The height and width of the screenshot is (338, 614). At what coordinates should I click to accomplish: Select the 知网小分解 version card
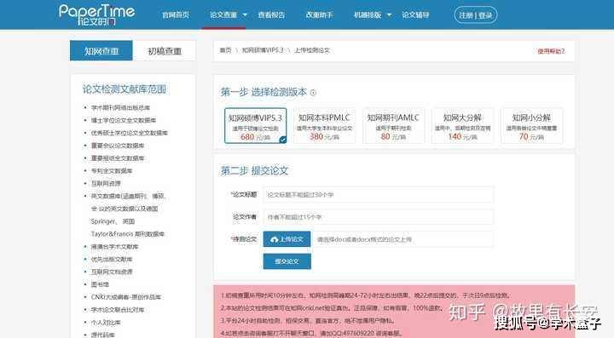(x=531, y=126)
